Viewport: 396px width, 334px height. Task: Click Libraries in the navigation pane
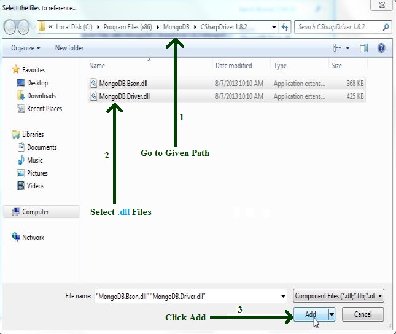point(33,134)
